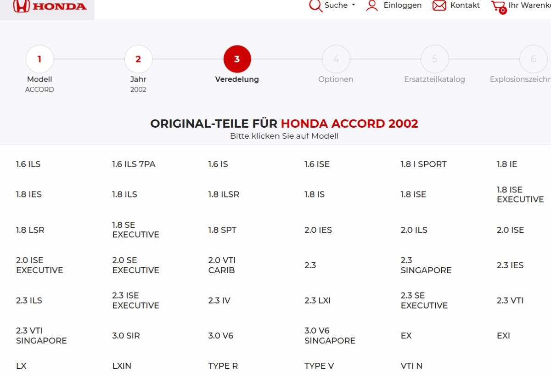Open the shopping cart icon
551x377 pixels.
point(498,6)
